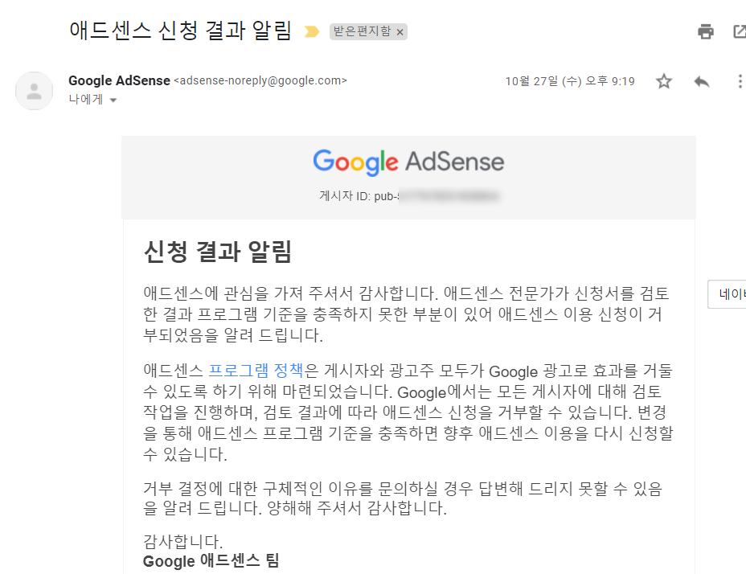Click the date 10월 27일 (수) 오후 9:19
This screenshot has height=574, width=746.
coord(570,81)
